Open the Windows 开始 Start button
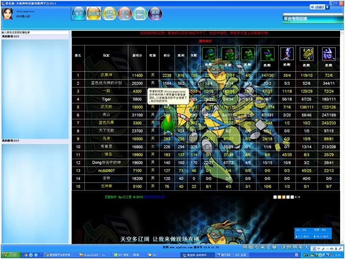This screenshot has height=259, width=345. click(x=10, y=255)
